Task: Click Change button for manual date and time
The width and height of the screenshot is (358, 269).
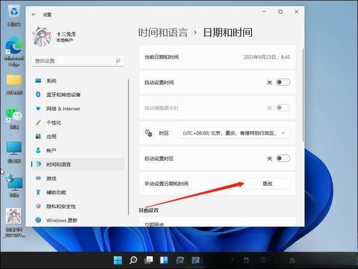Action: pos(267,184)
